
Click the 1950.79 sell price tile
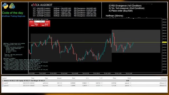point(34,25)
